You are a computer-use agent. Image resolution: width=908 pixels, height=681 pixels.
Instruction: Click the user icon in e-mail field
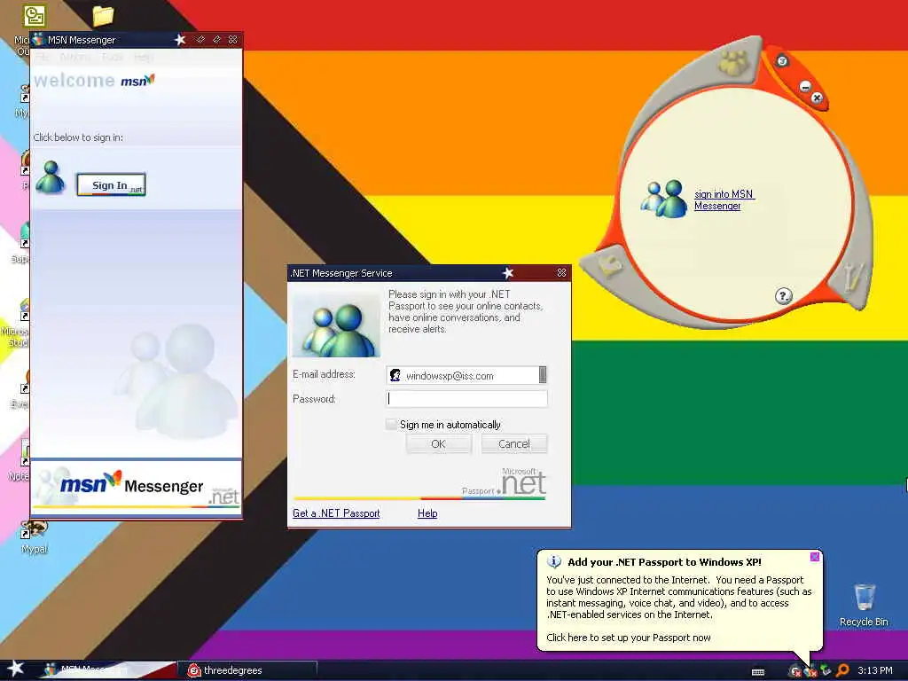tap(395, 375)
